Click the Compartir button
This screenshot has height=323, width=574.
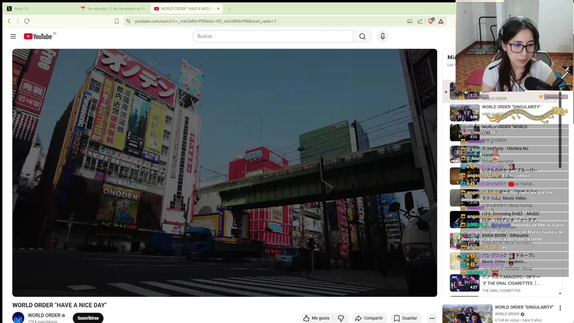[x=369, y=318]
